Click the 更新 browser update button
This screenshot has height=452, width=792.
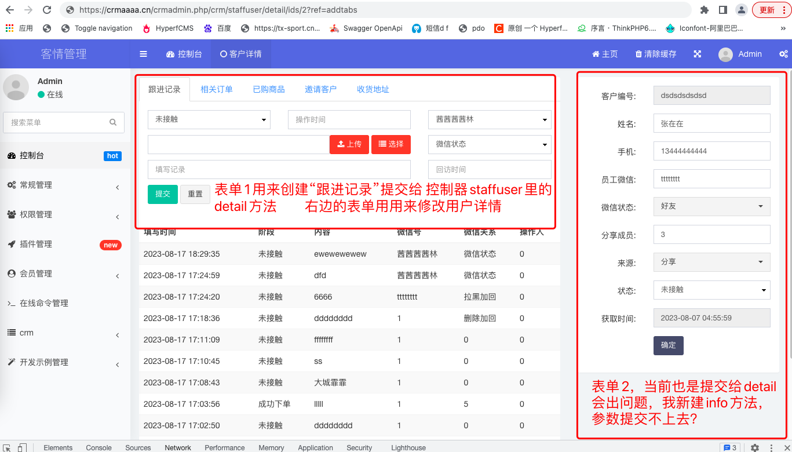click(x=771, y=10)
